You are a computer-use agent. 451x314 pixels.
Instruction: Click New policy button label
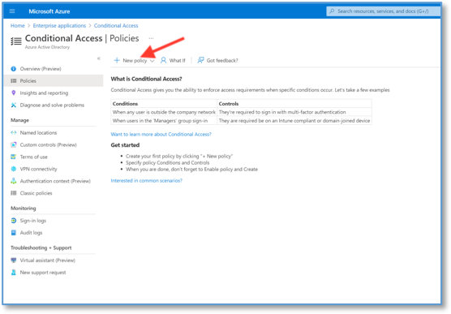click(135, 60)
